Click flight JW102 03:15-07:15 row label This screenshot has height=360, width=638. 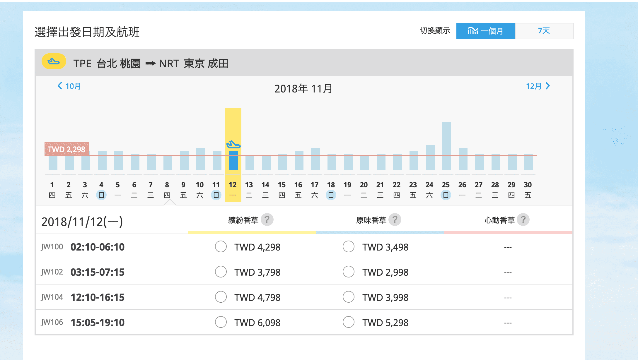[x=83, y=272]
